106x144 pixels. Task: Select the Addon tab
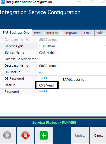(x=101, y=33)
